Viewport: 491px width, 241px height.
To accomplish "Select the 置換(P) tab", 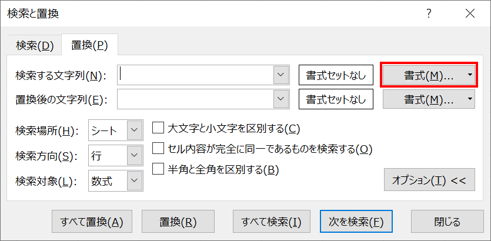I will (89, 45).
